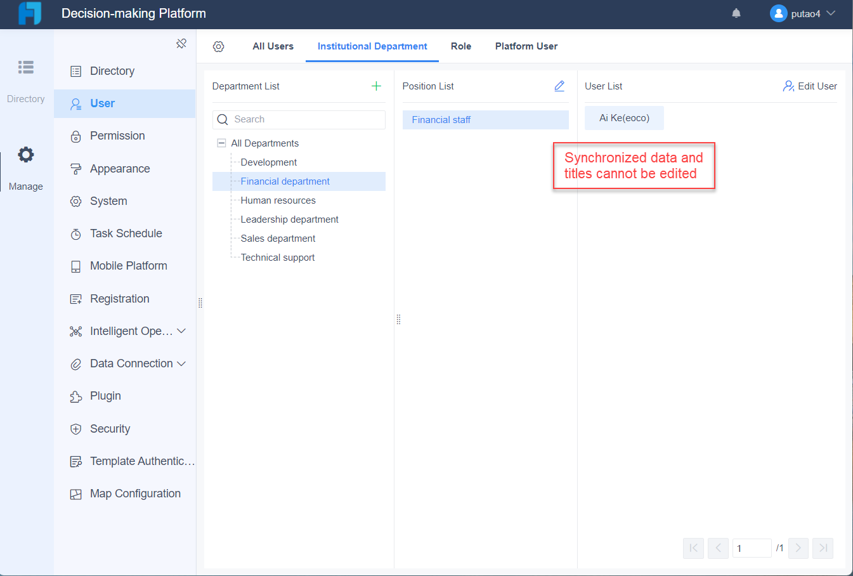Click the gear icon beside the tabs
This screenshot has height=576, width=853.
219,46
